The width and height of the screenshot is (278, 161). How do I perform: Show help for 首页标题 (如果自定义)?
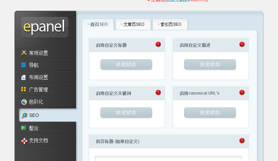point(242,141)
